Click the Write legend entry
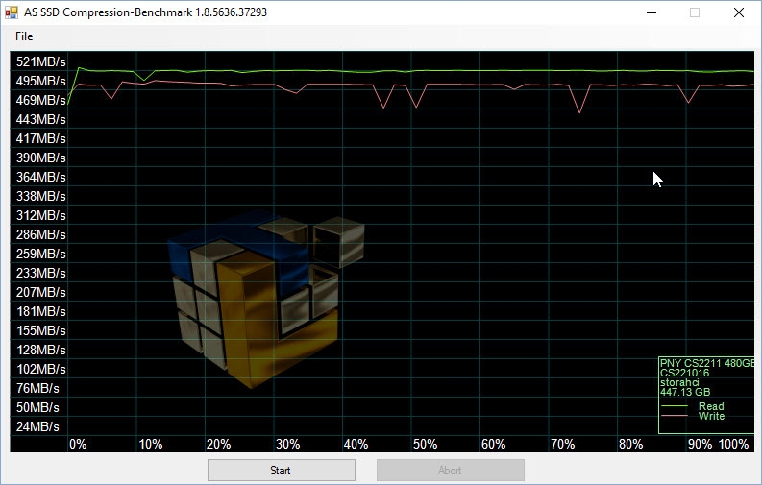The image size is (762, 485). point(693,416)
